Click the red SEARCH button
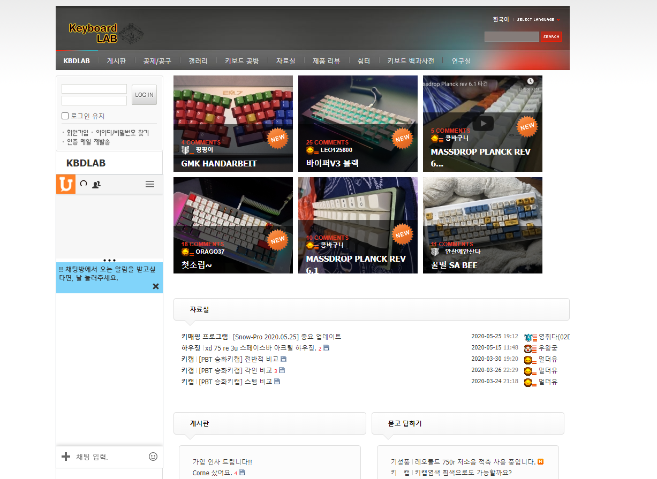The image size is (657, 479). (x=551, y=36)
